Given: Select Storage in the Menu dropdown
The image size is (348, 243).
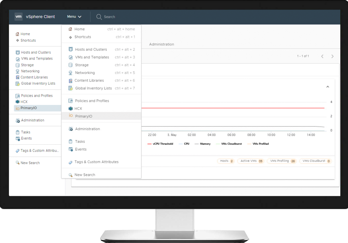Looking at the screenshot, I should tap(101, 65).
